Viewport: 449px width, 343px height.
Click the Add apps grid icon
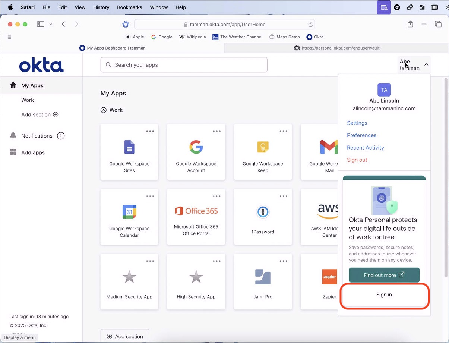point(13,152)
